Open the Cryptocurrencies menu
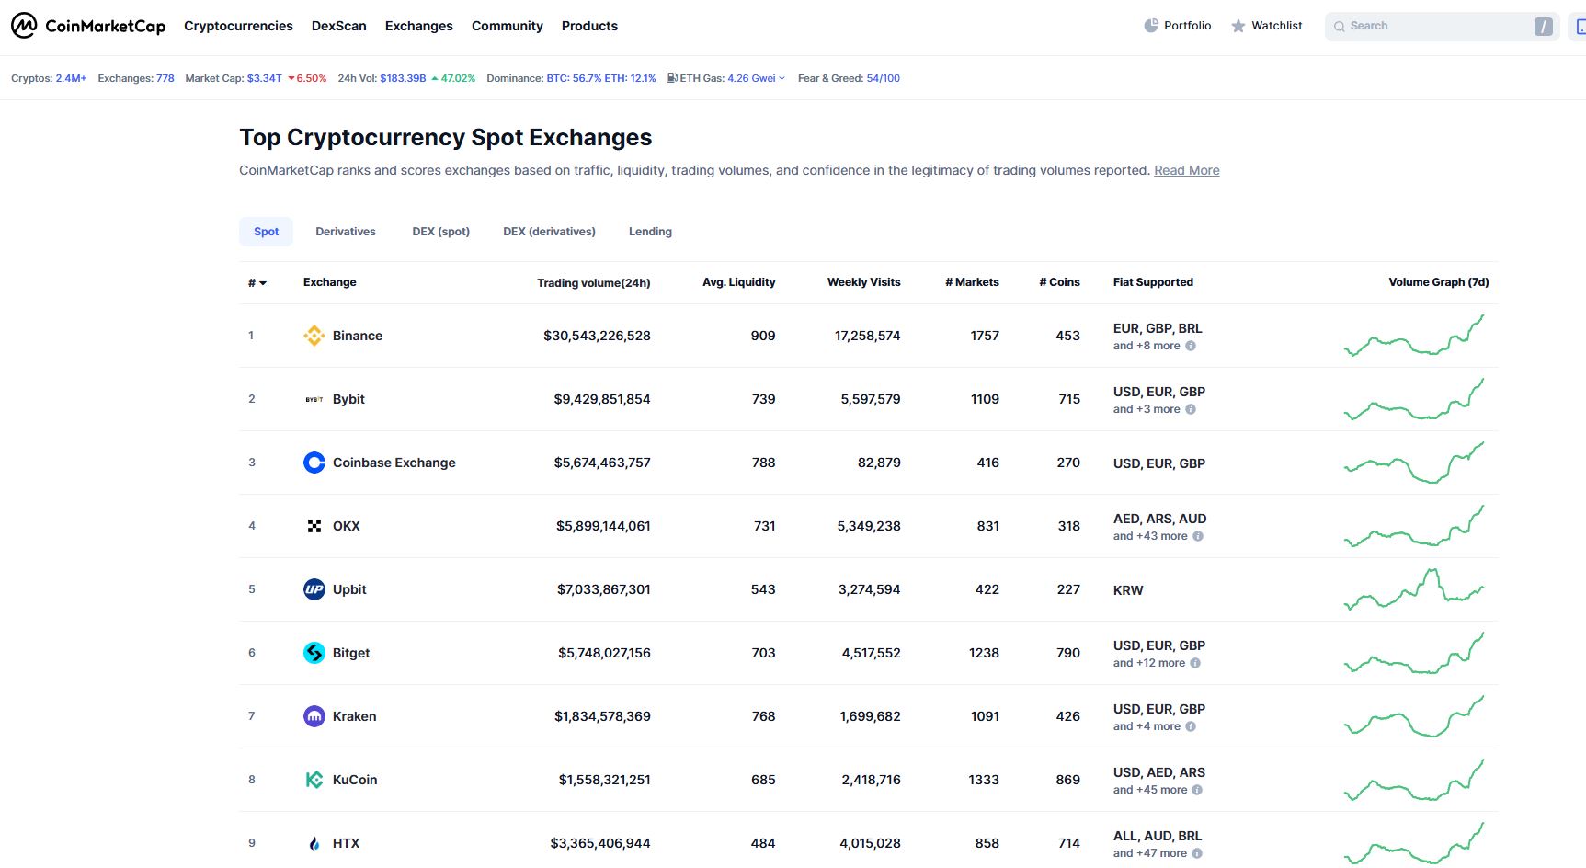Image resolution: width=1586 pixels, height=868 pixels. tap(238, 26)
